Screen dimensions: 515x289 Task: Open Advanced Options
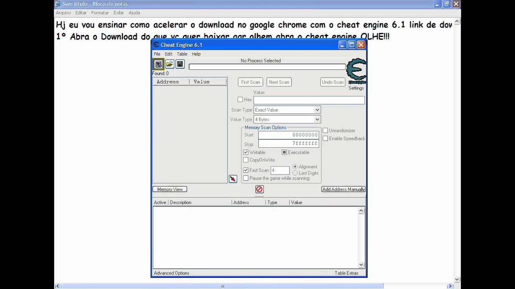(x=171, y=273)
